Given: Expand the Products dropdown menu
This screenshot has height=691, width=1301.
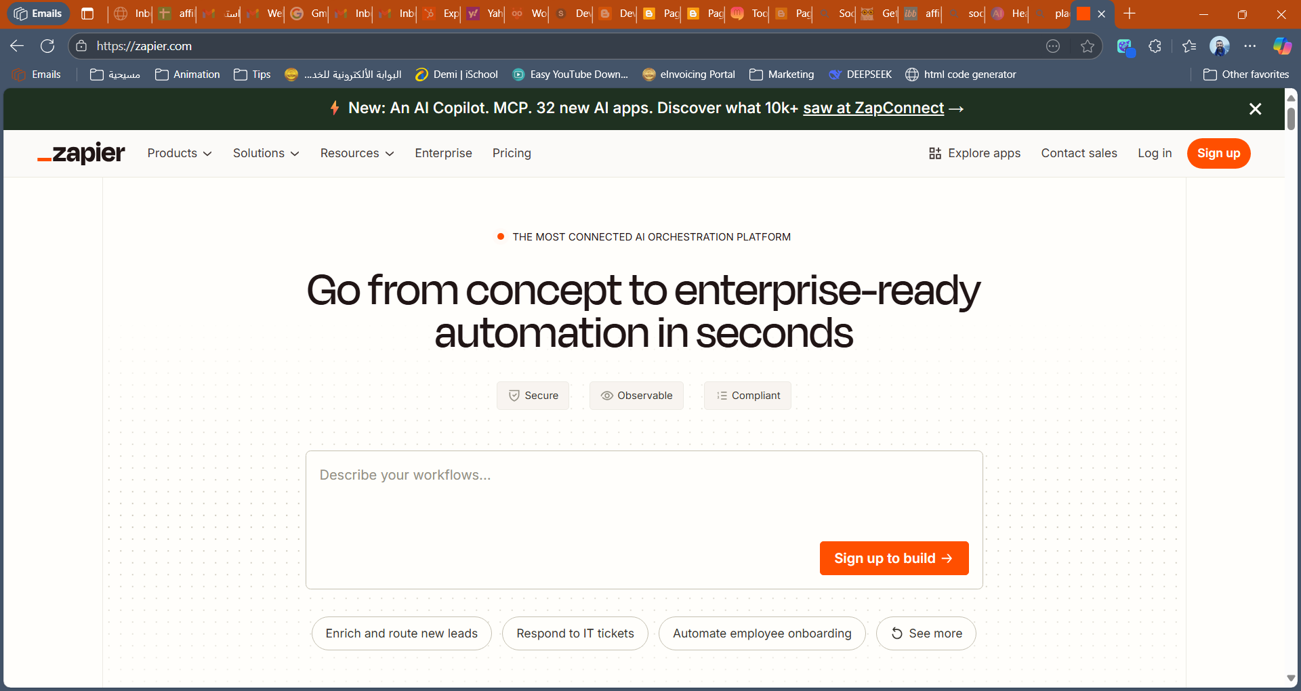Looking at the screenshot, I should pyautogui.click(x=180, y=153).
